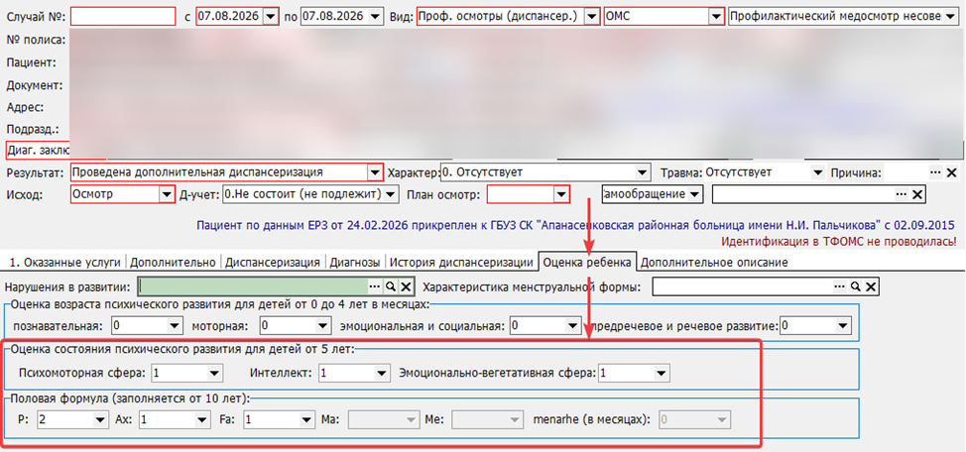
Task: Open ellipsis lookup for Нарушения в развитии
Action: pos(375,287)
